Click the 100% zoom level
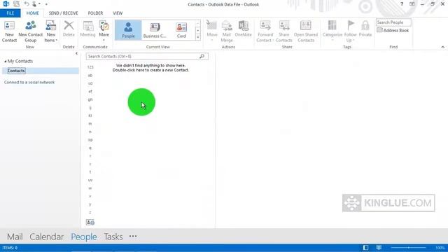This screenshot has width=448, height=252. point(440,248)
